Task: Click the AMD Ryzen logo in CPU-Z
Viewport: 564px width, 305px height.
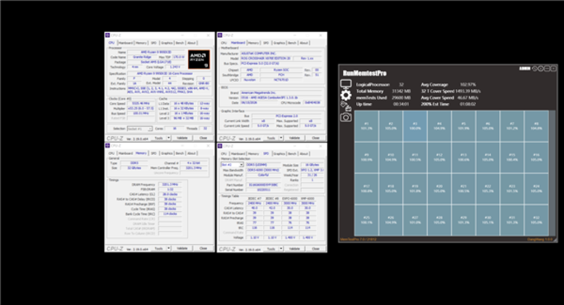Action: click(x=199, y=59)
